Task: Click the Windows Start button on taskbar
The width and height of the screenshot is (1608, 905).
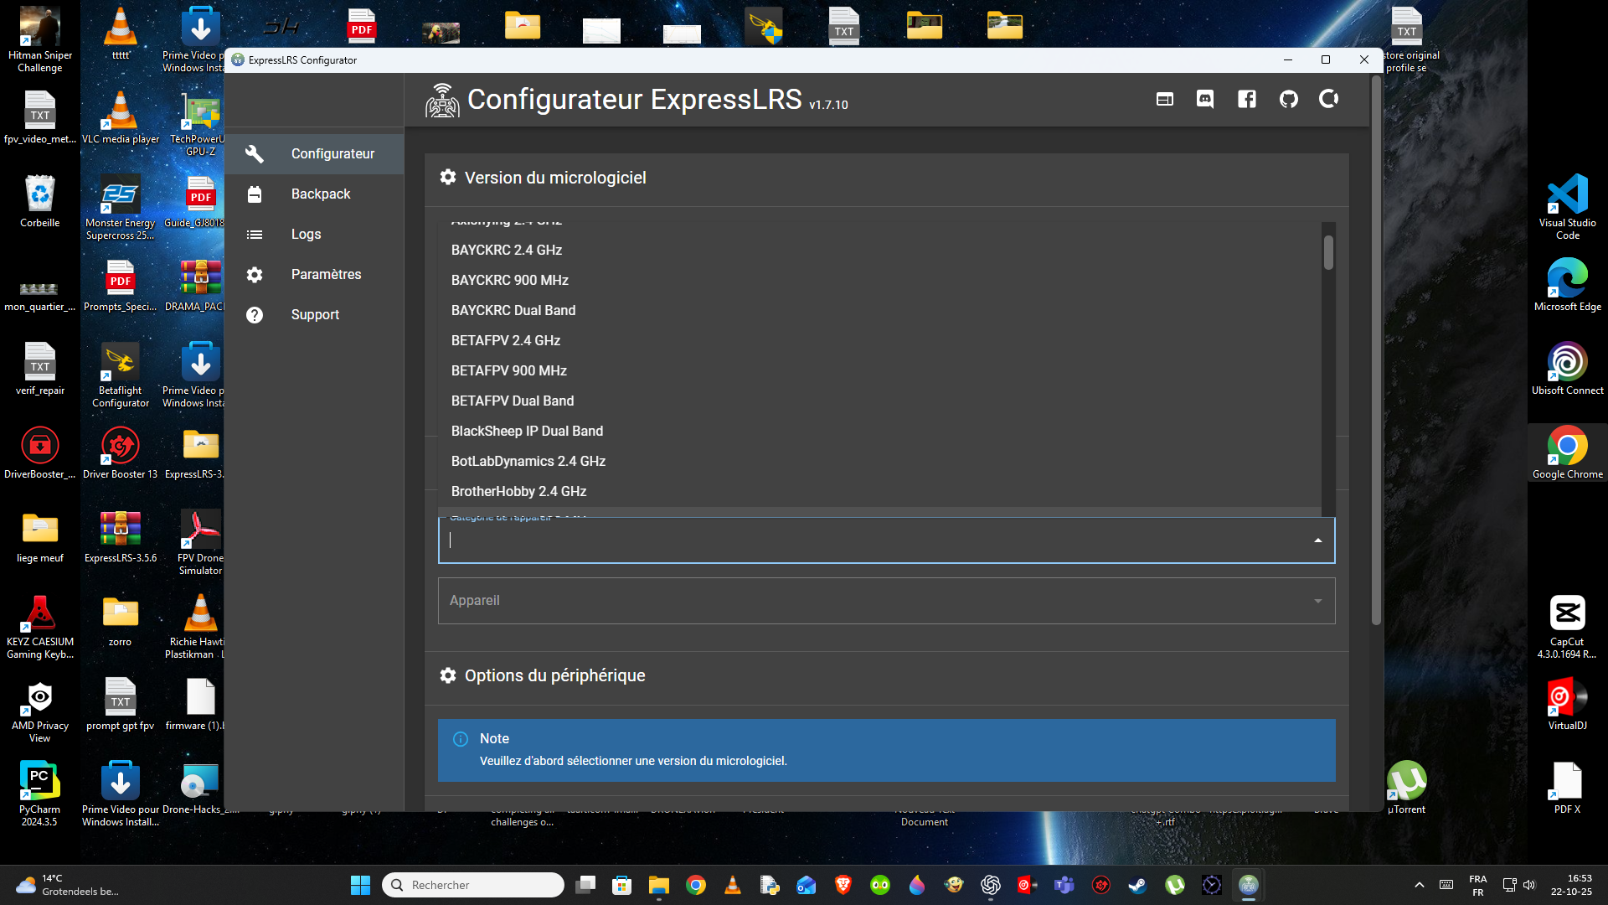Action: point(360,885)
